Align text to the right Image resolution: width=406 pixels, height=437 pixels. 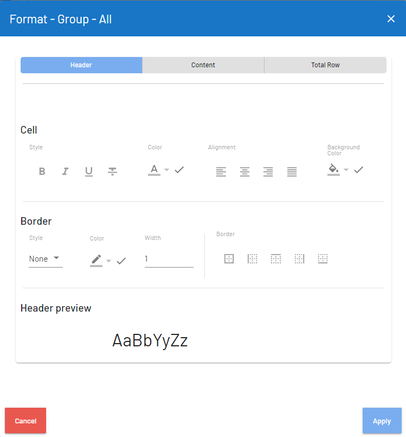[268, 172]
